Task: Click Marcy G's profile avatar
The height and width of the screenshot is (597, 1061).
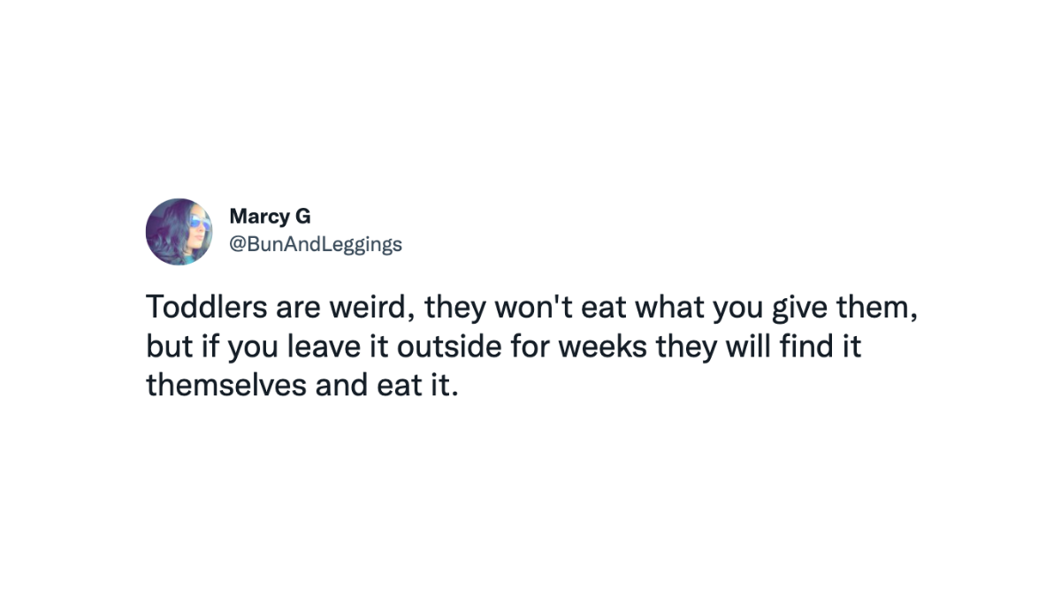Action: [179, 232]
